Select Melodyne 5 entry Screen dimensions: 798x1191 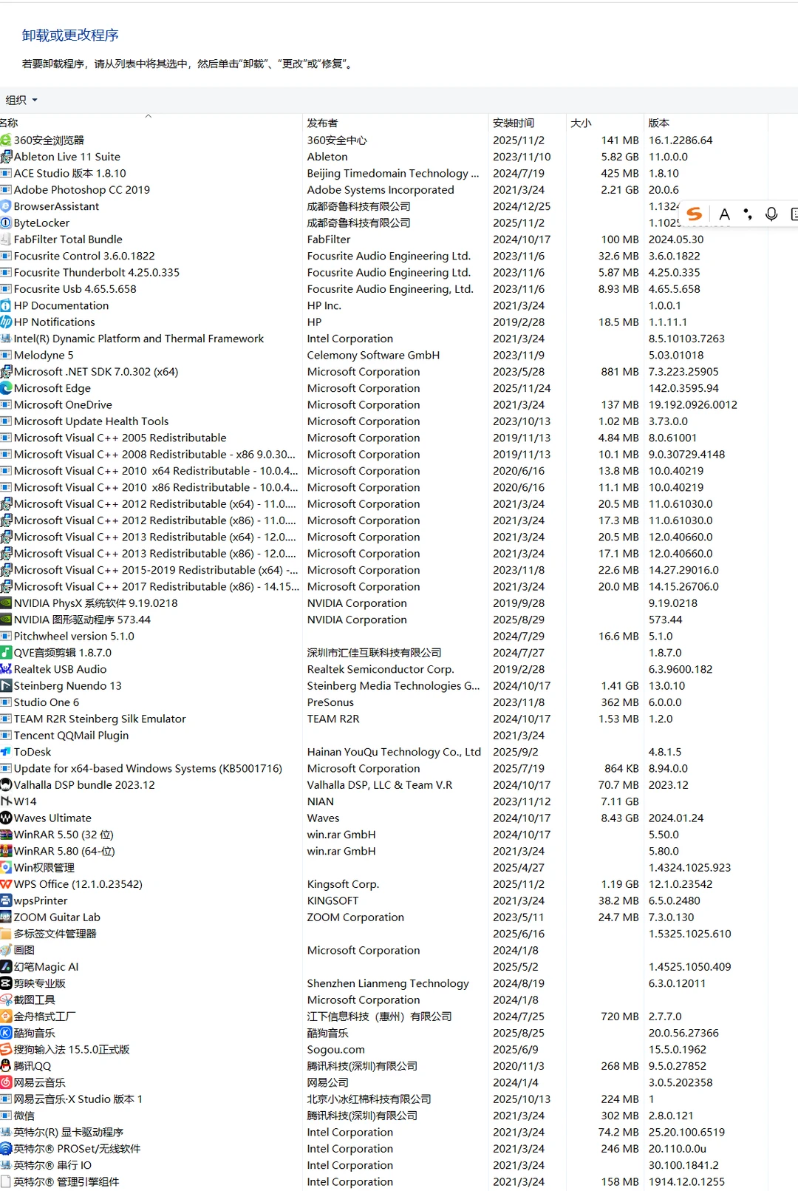[x=384, y=355]
